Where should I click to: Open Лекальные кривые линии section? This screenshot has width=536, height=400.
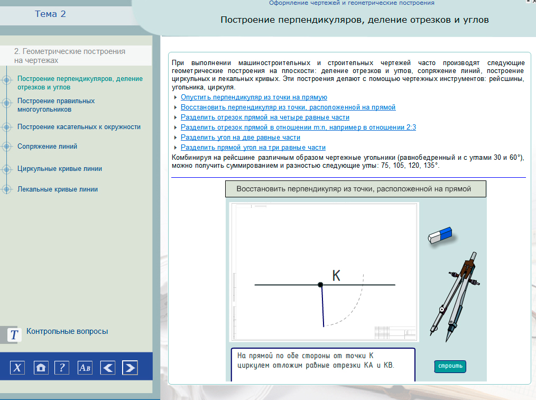tap(58, 189)
